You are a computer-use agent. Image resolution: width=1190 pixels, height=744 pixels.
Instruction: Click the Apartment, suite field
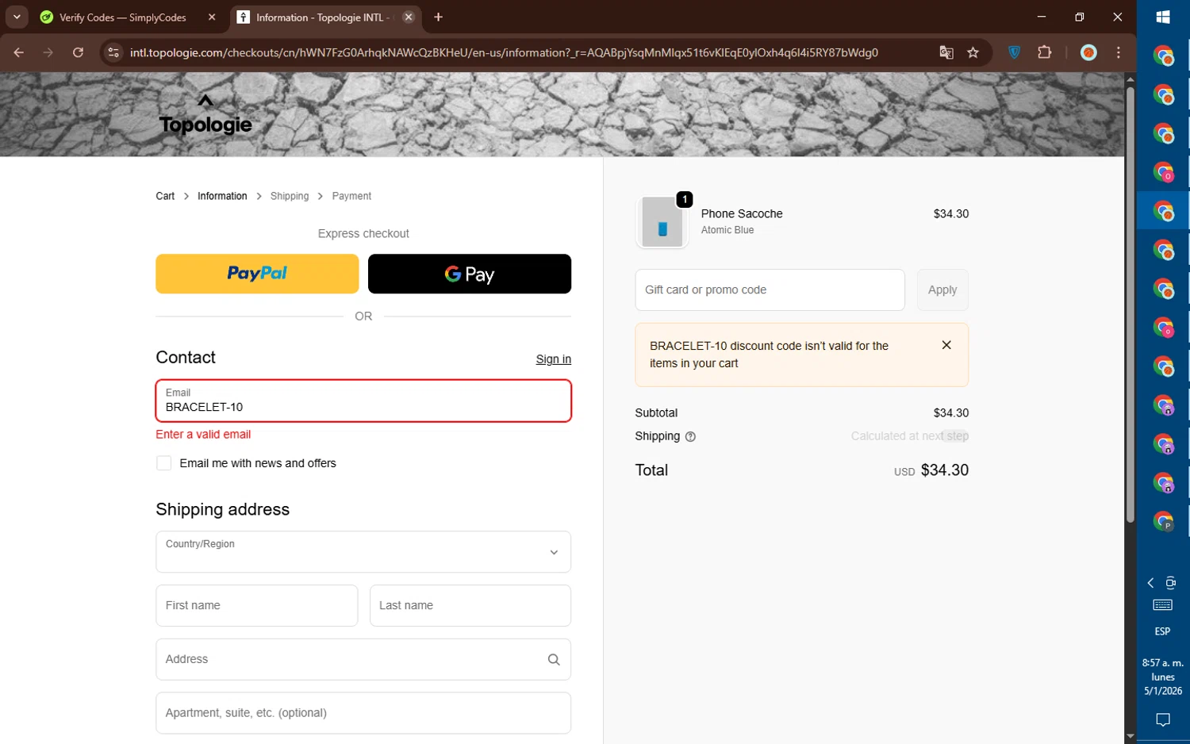point(363,712)
